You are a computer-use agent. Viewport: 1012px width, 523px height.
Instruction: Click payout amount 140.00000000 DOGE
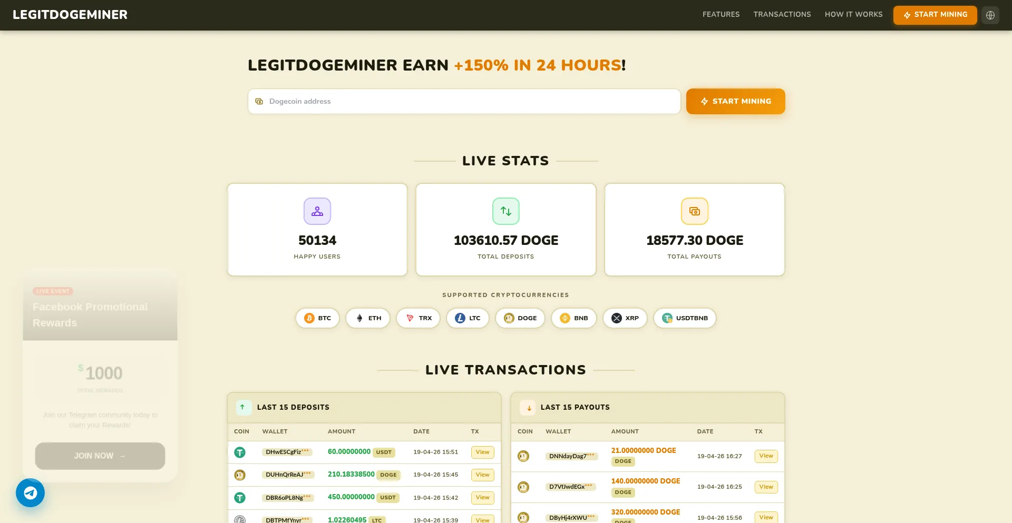(646, 481)
